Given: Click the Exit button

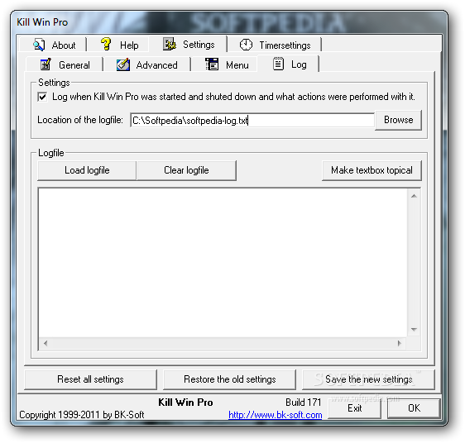Looking at the screenshot, I should coord(355,408).
